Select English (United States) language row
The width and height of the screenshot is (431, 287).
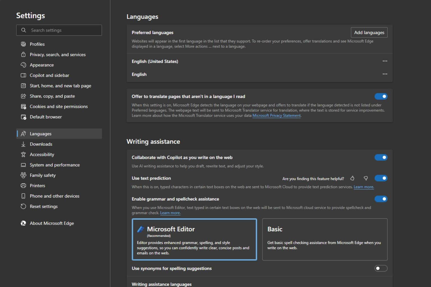(x=260, y=61)
